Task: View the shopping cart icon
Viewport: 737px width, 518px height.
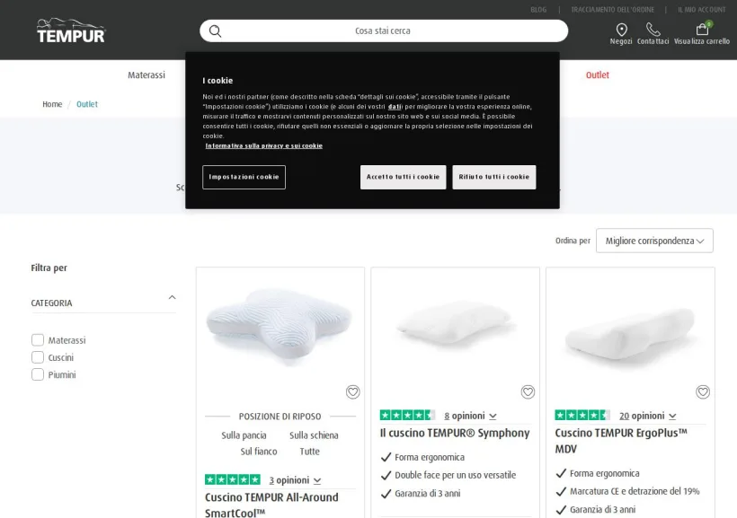Action: click(x=702, y=29)
